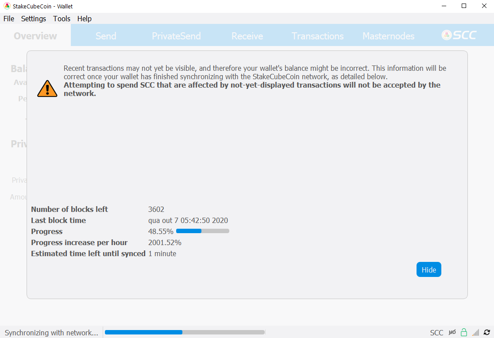This screenshot has width=494, height=338.
Task: Click the network connections signal icon
Action: [475, 332]
